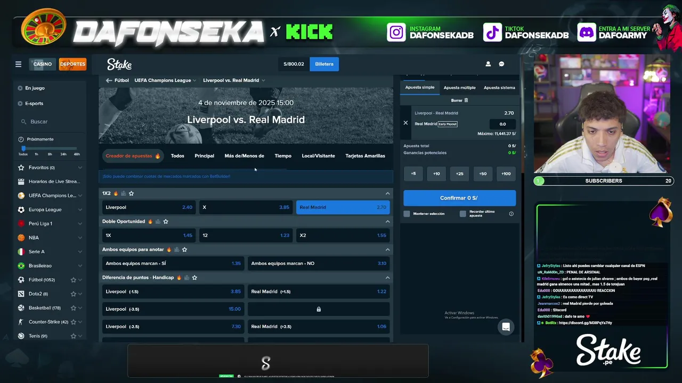Click the Próximamente slider handle at Todos
The width and height of the screenshot is (682, 383).
[23, 148]
